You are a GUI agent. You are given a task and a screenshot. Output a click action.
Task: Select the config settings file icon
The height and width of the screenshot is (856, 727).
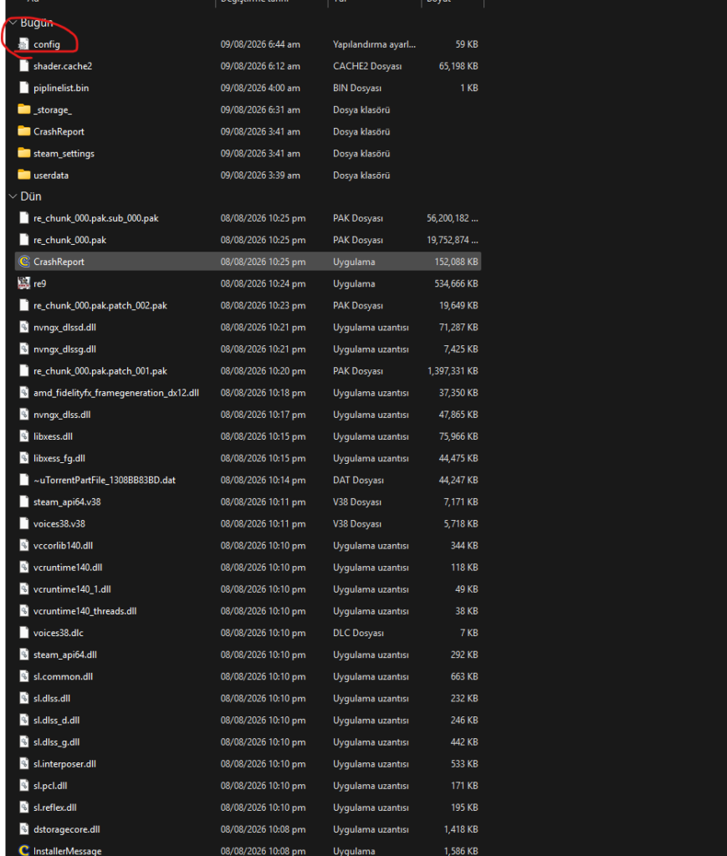(23, 44)
